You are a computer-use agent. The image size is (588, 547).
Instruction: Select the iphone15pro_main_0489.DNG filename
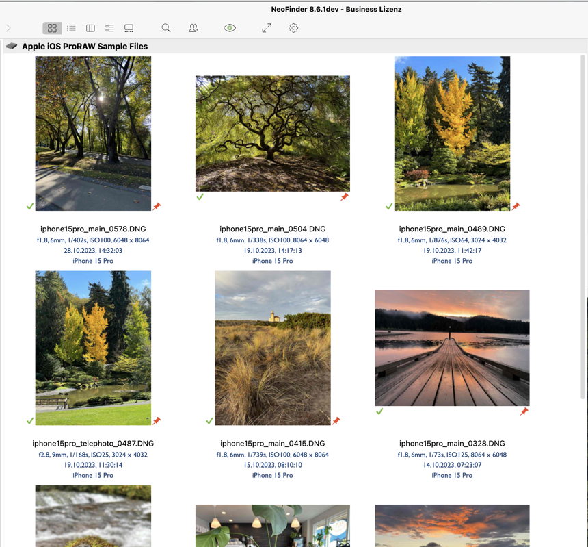pos(452,229)
